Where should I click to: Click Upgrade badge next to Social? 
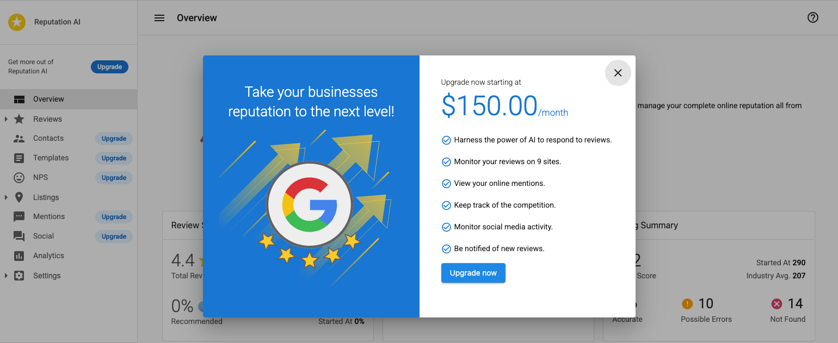(114, 236)
